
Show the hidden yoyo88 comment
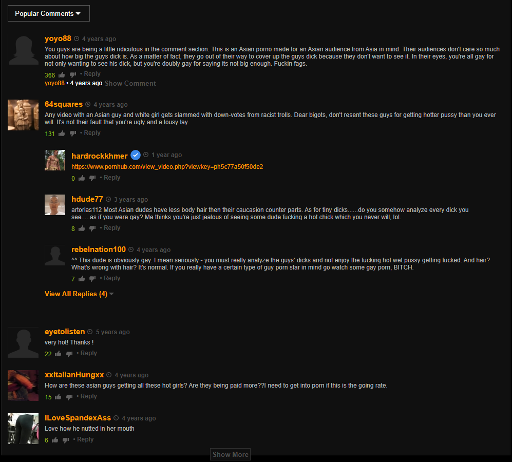[130, 83]
